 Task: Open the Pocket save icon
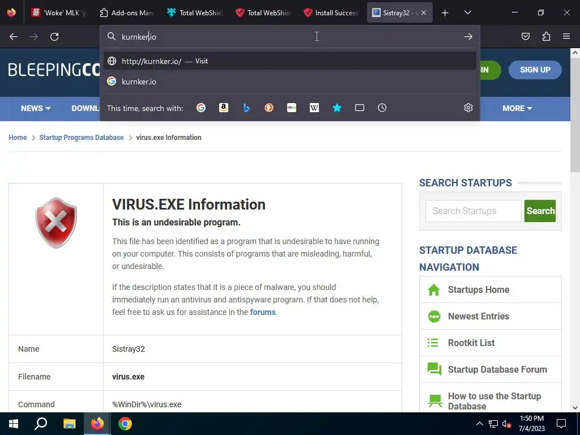click(x=526, y=36)
